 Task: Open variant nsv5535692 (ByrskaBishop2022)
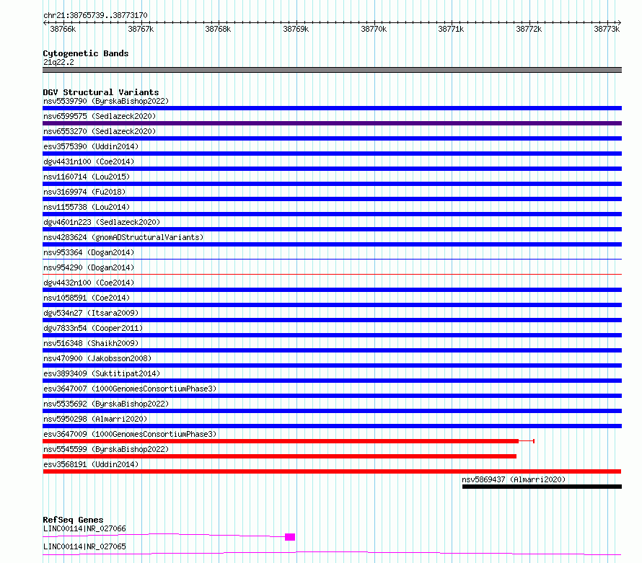pos(106,404)
